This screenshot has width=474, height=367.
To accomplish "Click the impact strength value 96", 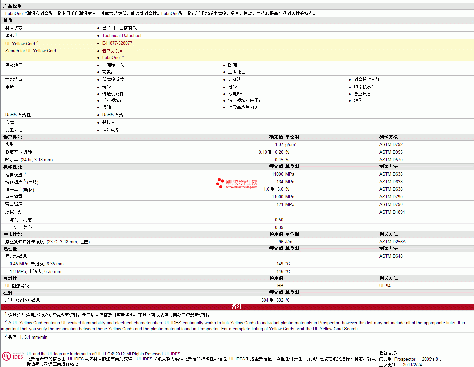I will pos(281,242).
